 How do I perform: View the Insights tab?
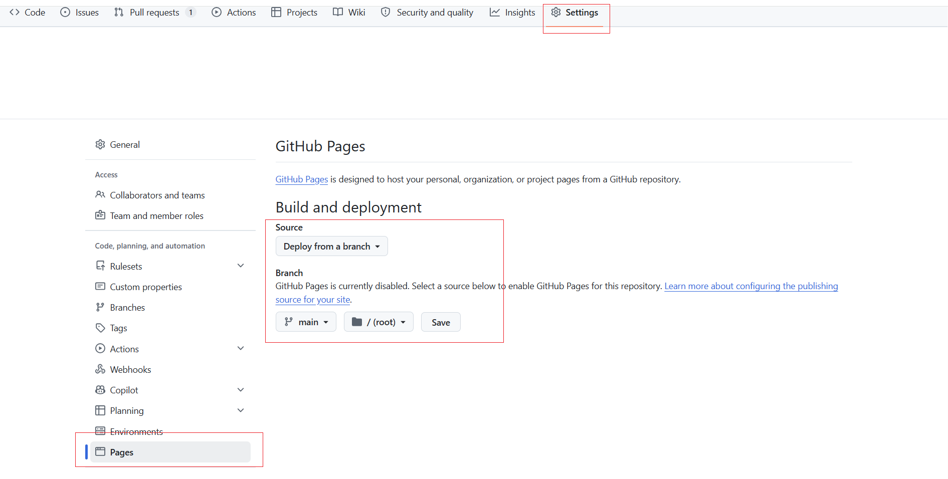point(513,13)
